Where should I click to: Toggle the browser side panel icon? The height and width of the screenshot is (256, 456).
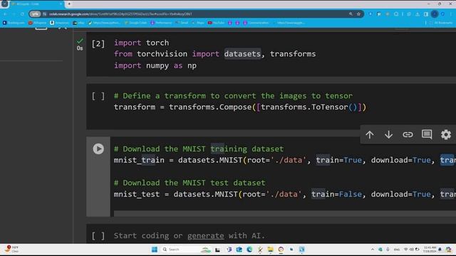click(x=426, y=14)
